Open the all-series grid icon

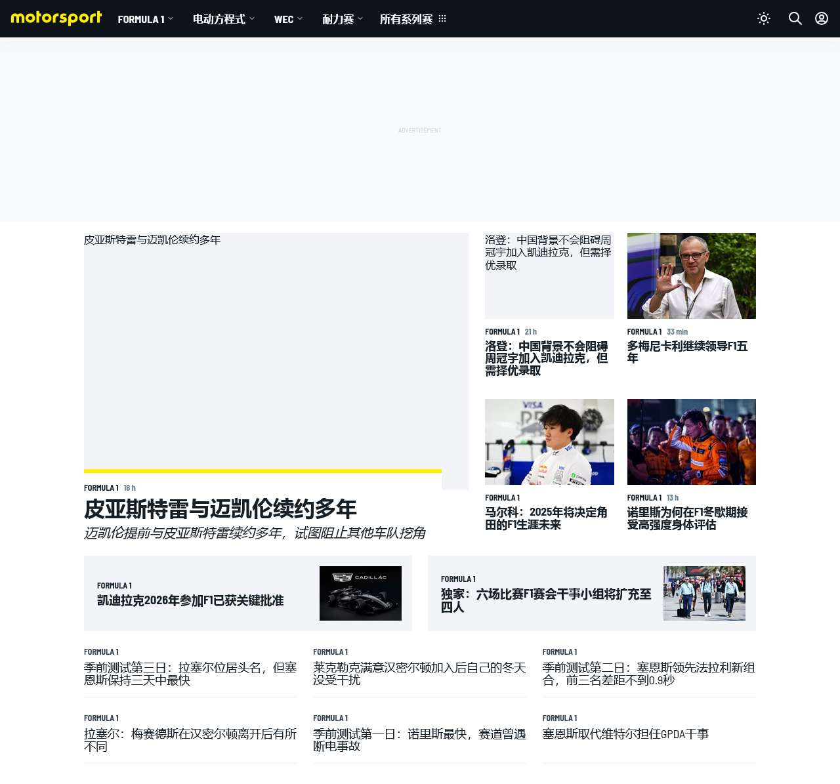(x=442, y=19)
